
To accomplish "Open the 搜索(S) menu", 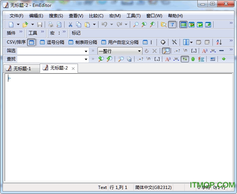I will tap(56, 16).
